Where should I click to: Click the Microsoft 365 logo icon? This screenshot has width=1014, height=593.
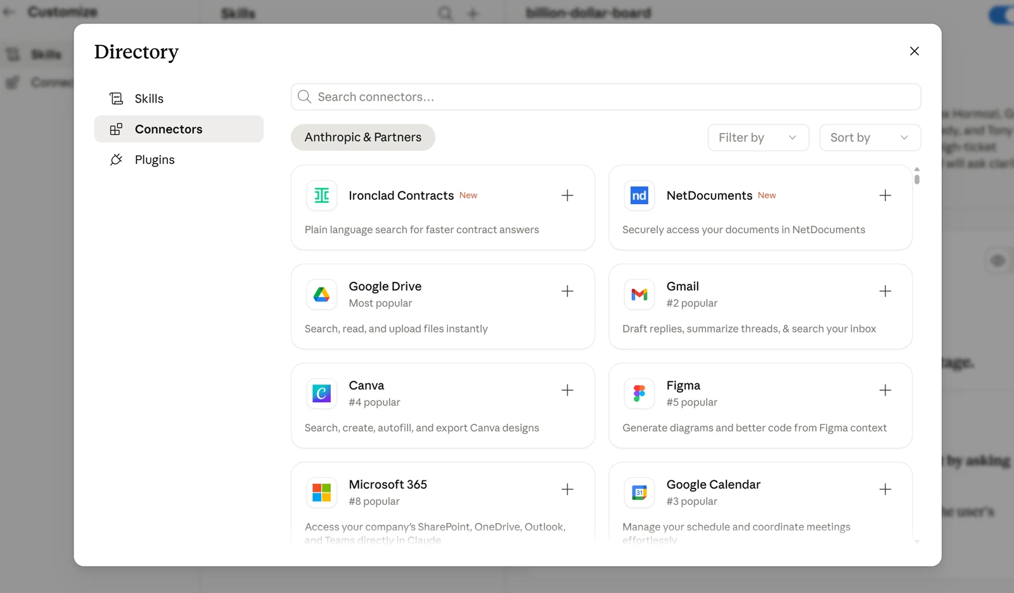coord(322,492)
